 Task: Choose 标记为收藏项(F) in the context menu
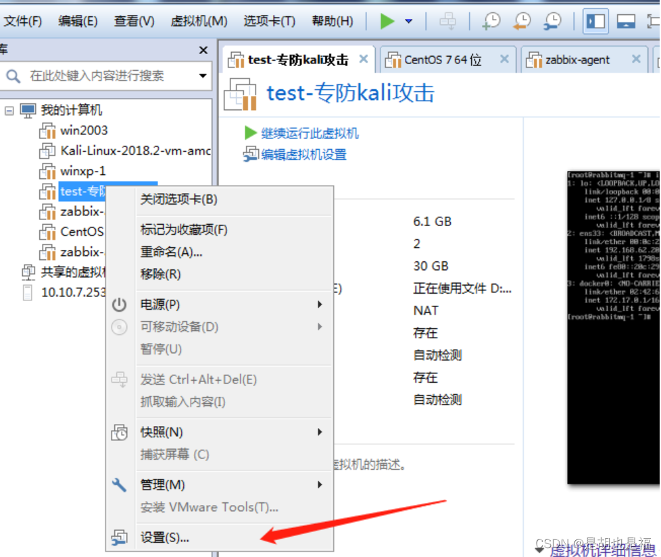coord(184,230)
